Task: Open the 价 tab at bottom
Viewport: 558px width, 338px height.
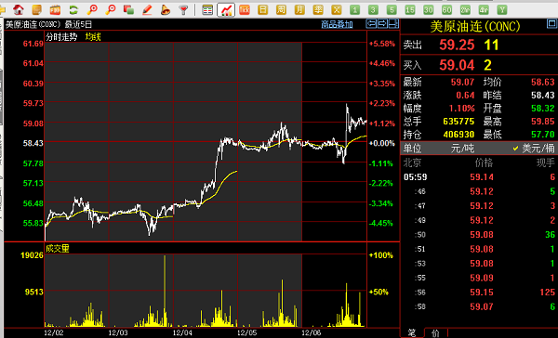Action: (x=435, y=333)
